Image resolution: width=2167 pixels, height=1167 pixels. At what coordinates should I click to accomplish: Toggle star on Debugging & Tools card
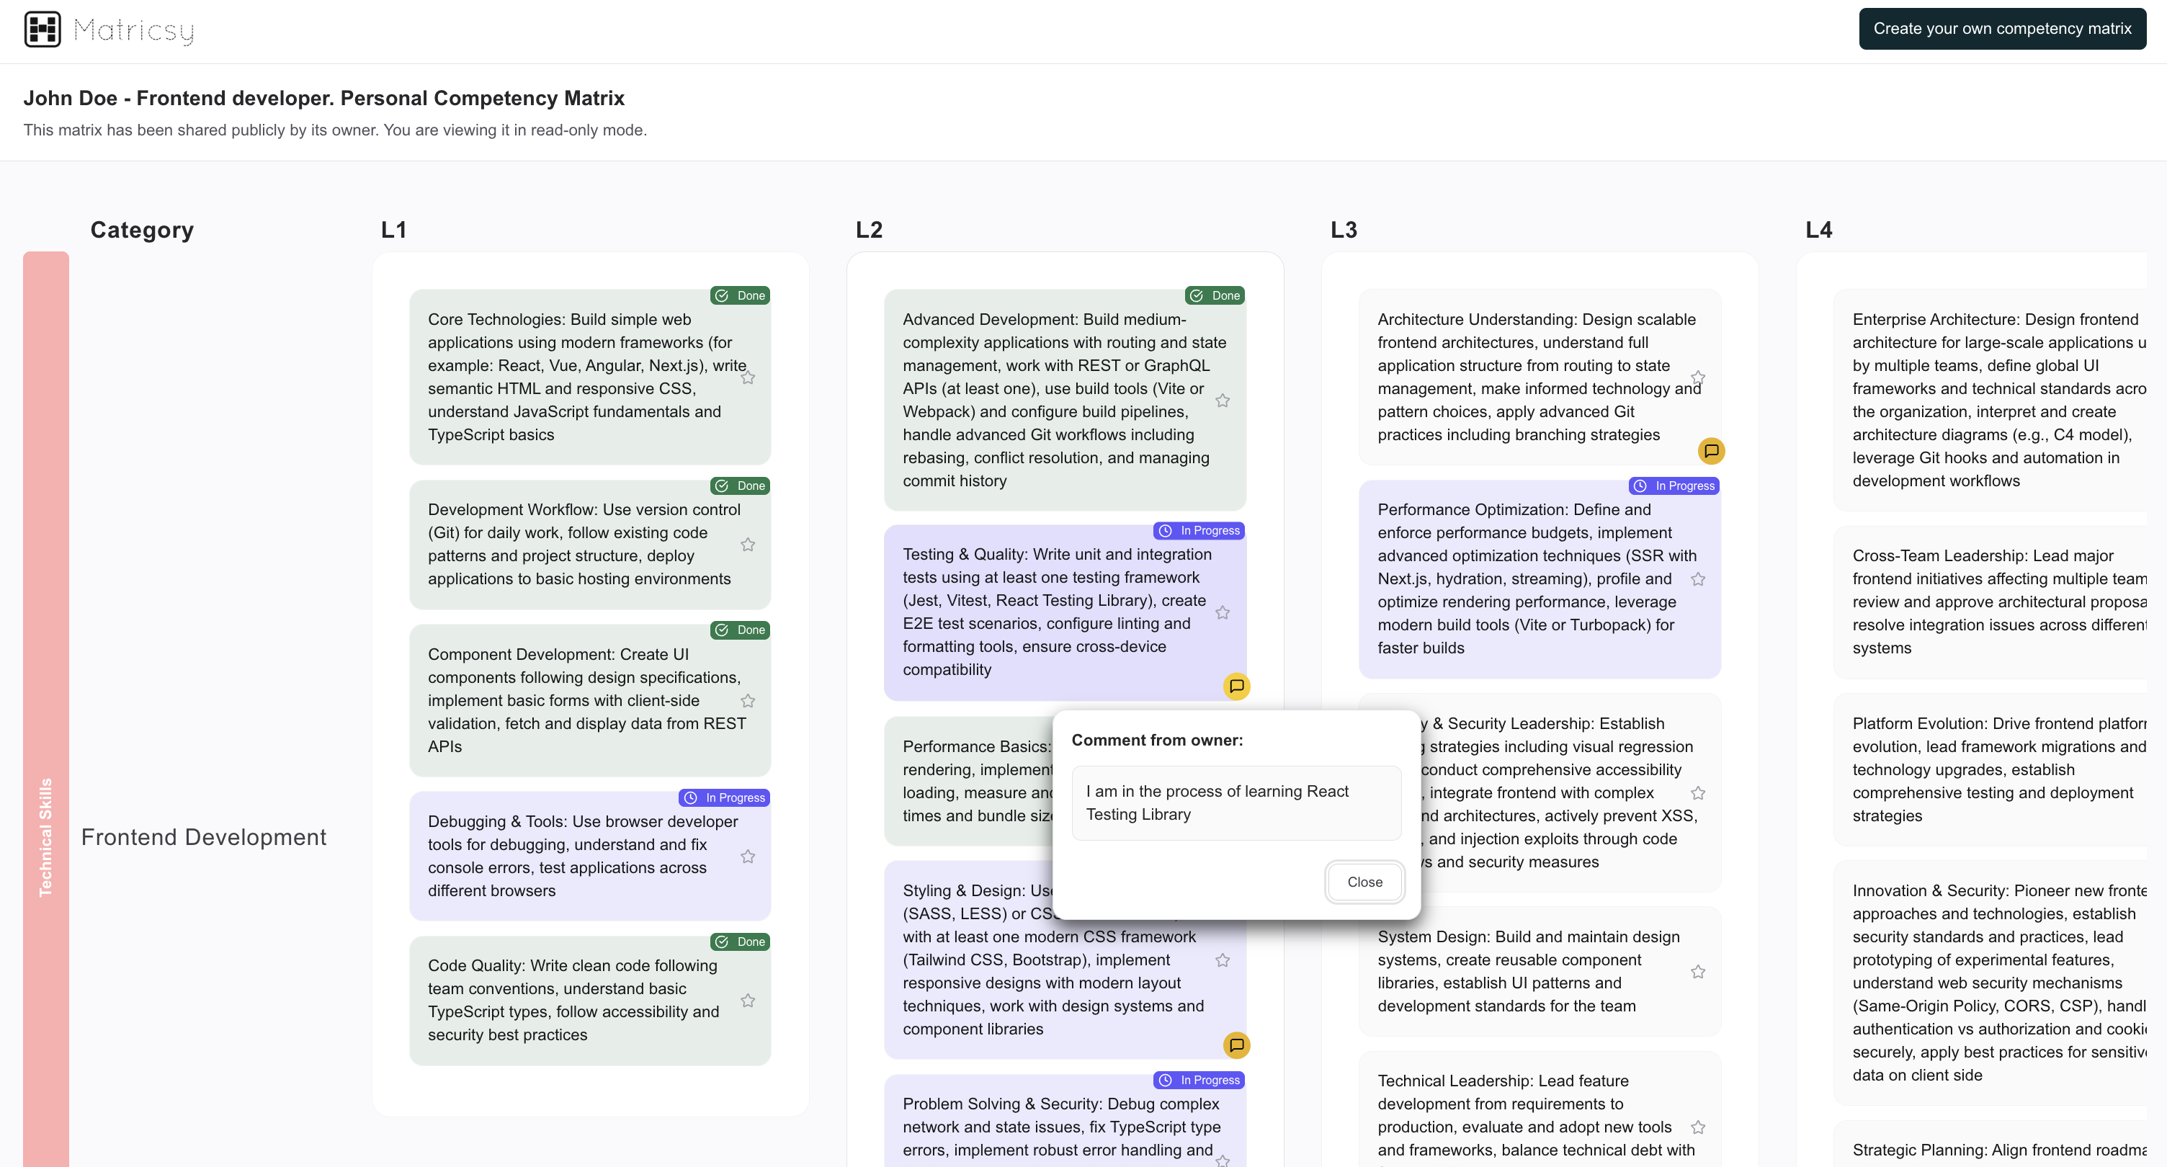coord(747,857)
